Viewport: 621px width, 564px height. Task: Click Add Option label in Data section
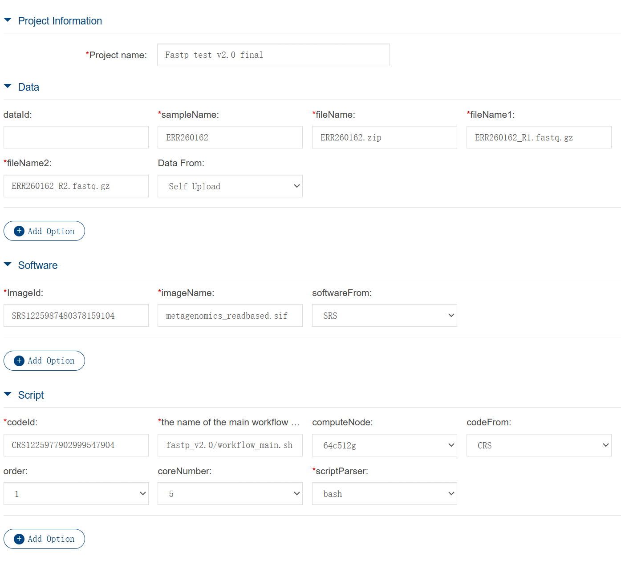point(51,231)
